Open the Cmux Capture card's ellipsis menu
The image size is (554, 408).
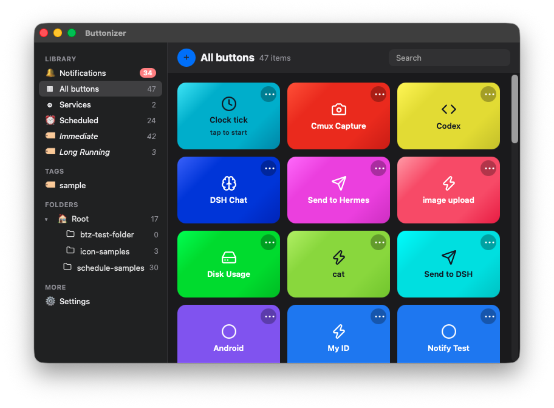click(x=378, y=94)
